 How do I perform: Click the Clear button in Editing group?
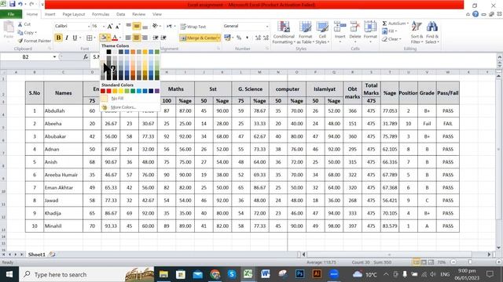click(x=391, y=39)
